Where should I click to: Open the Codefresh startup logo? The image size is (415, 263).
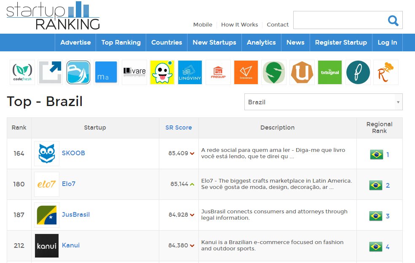point(22,72)
